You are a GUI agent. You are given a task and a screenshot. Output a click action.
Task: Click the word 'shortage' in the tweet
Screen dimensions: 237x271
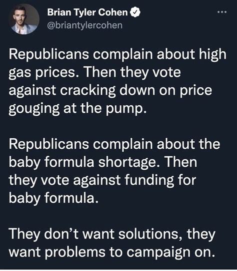[127, 163]
